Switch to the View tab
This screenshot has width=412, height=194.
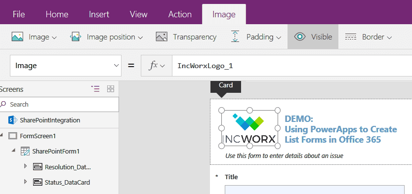tap(138, 14)
